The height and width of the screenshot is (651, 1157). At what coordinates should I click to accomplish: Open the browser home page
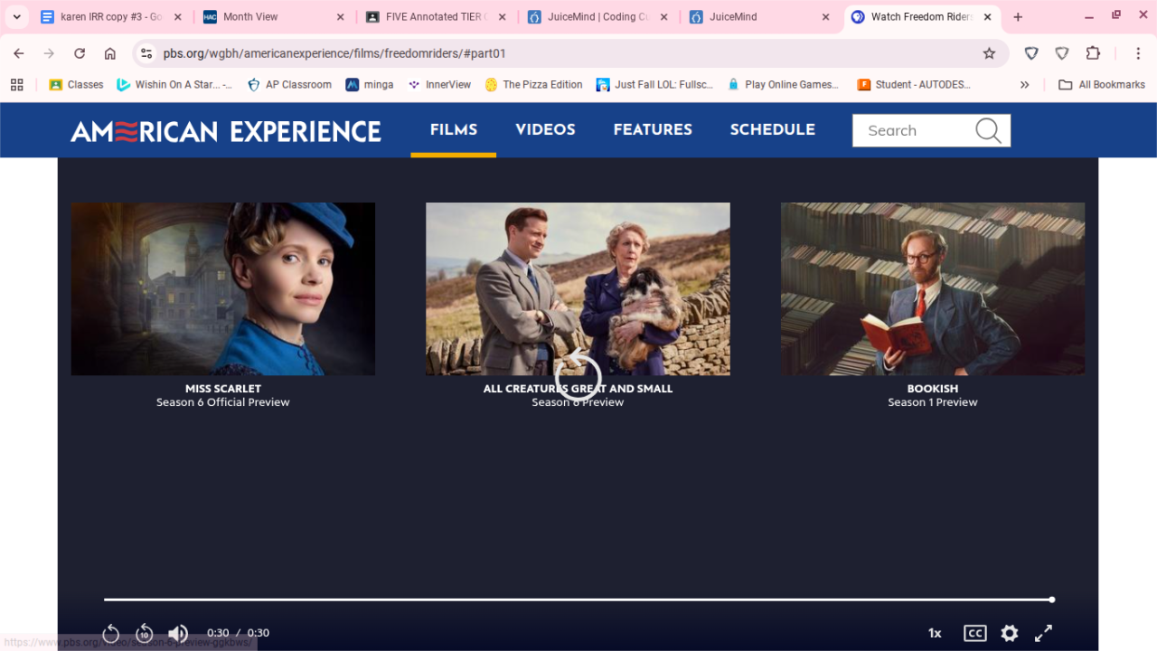tap(110, 53)
